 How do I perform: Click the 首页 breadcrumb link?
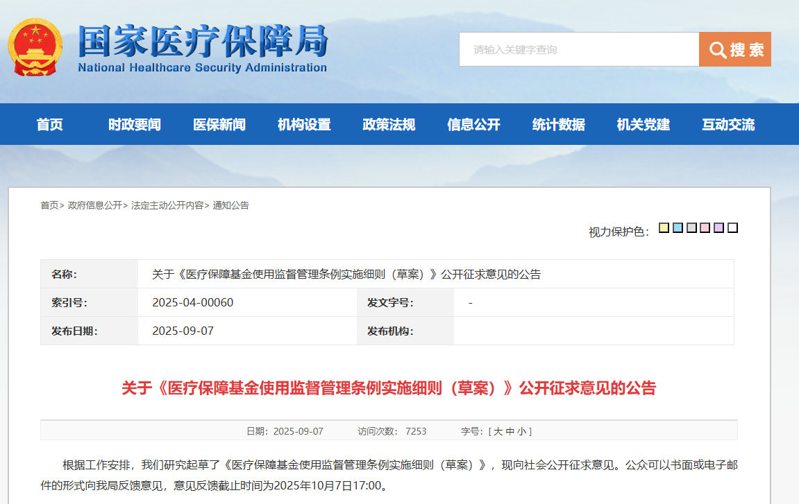[49, 205]
